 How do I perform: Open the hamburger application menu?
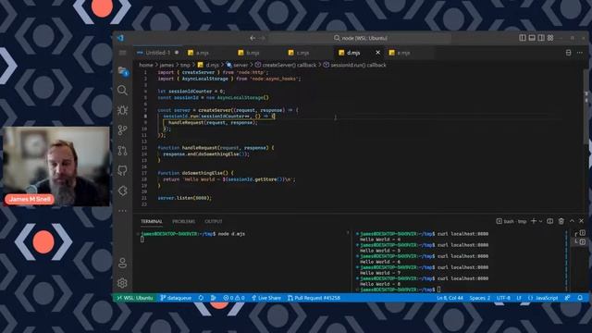pos(122,53)
